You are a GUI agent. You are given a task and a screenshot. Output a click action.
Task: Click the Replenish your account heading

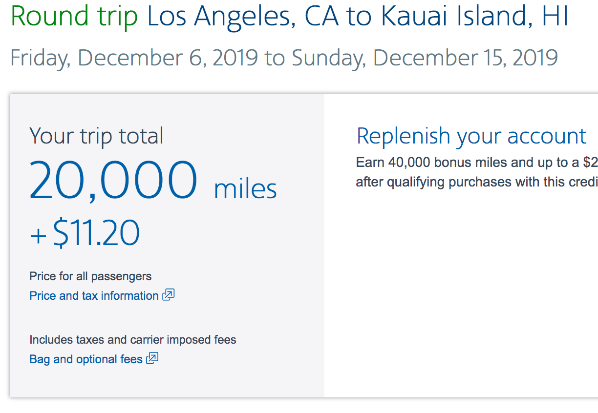pos(471,136)
